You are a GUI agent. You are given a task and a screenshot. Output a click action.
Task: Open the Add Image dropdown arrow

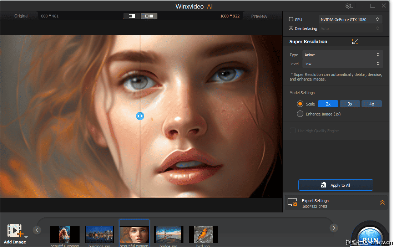pos(26,237)
